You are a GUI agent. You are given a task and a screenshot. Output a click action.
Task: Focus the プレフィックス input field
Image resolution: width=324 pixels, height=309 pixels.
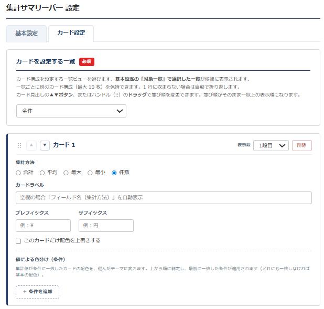click(x=43, y=226)
